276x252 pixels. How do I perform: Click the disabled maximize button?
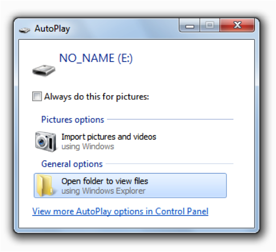click(x=210, y=25)
